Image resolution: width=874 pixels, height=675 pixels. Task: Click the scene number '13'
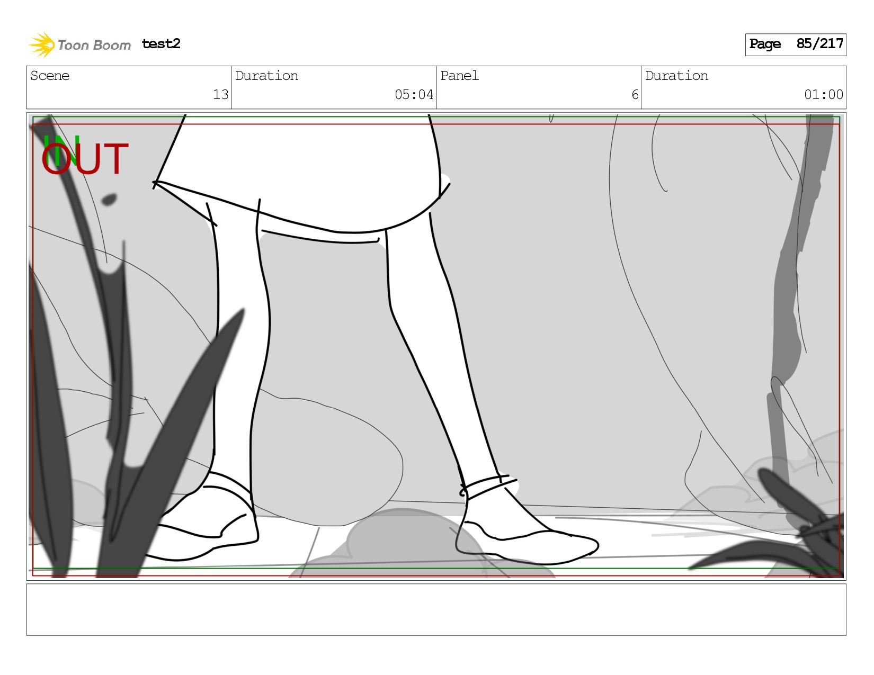point(220,95)
